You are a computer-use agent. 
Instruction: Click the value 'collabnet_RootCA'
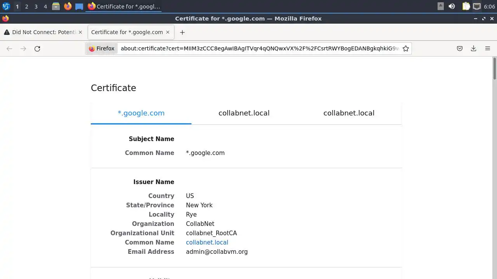click(211, 233)
